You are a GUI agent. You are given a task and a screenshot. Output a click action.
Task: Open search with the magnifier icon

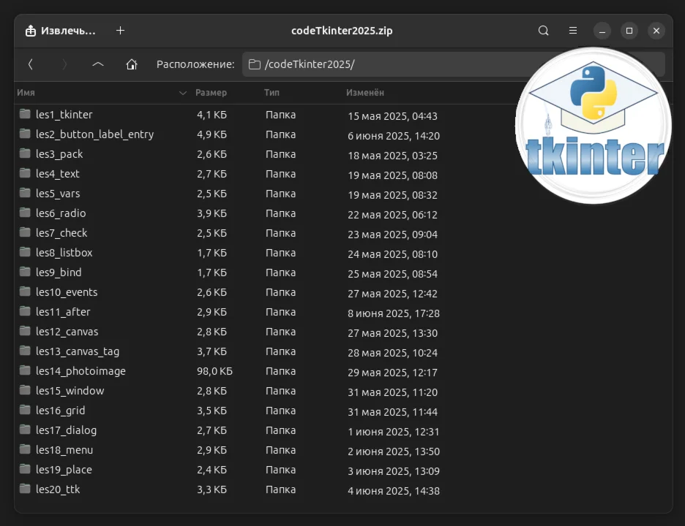(543, 31)
